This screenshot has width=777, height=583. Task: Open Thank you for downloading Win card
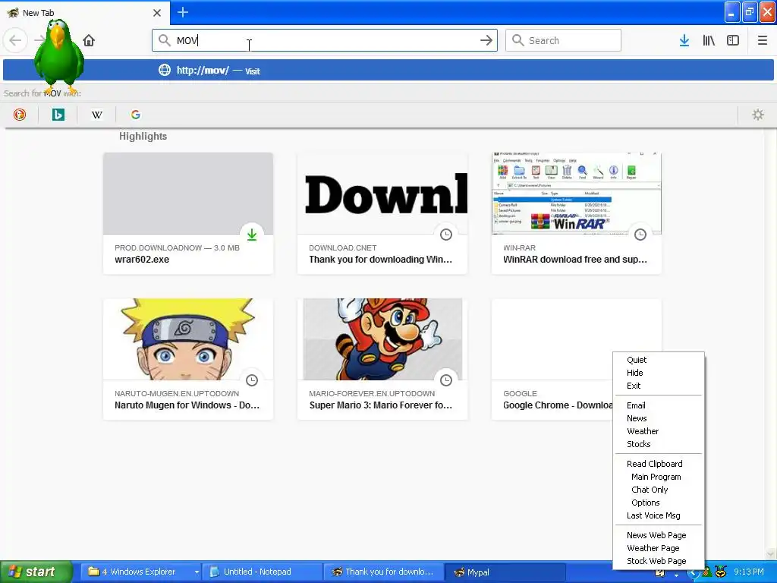point(382,213)
